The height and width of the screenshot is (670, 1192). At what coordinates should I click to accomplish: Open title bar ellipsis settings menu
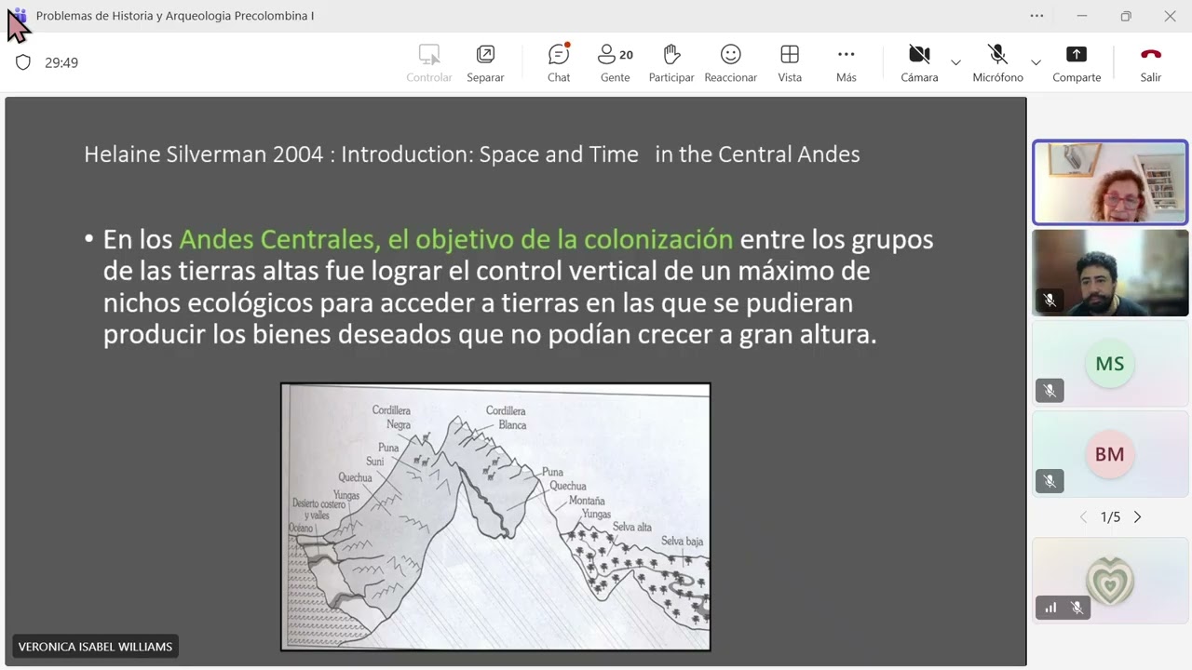tap(1036, 16)
